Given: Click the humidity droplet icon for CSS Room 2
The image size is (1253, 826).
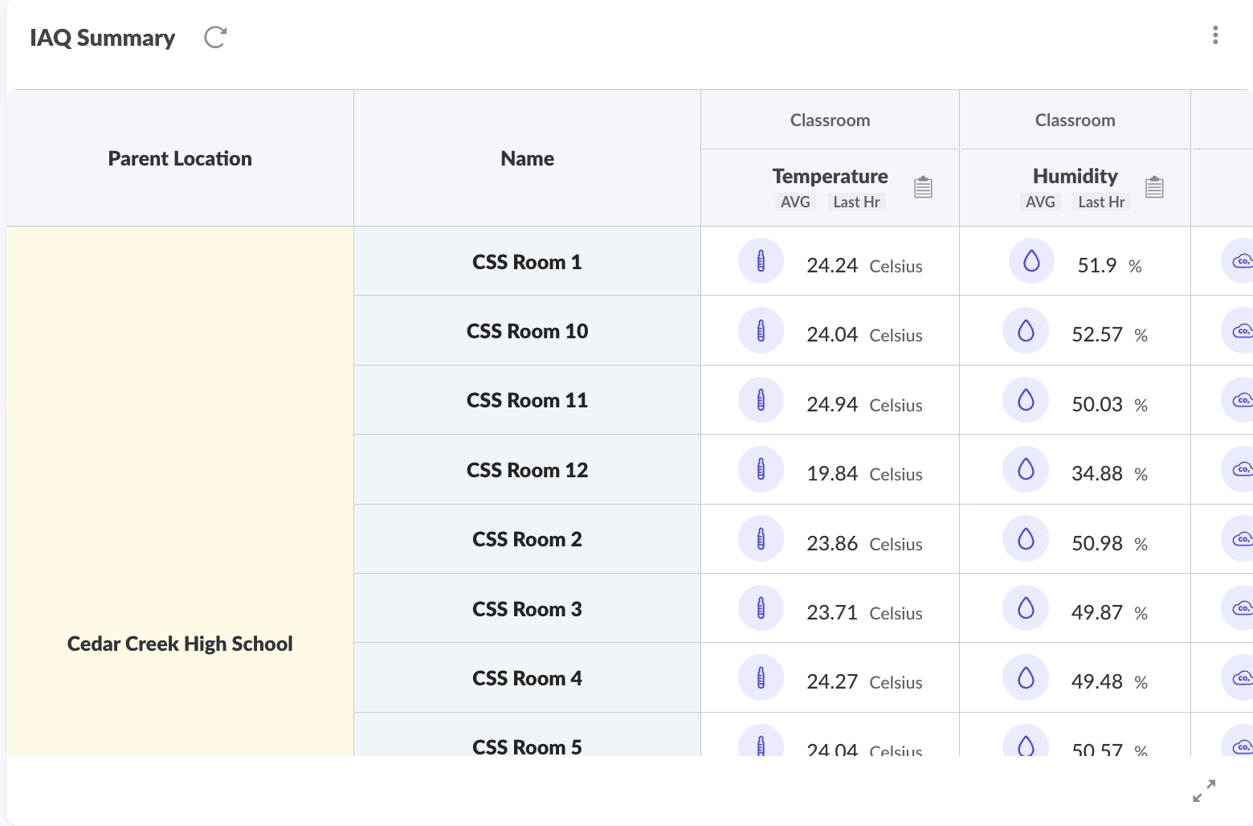Looking at the screenshot, I should click(1026, 538).
